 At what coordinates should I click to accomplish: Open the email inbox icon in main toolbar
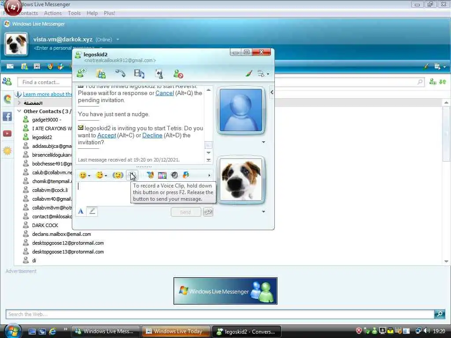pos(10,66)
